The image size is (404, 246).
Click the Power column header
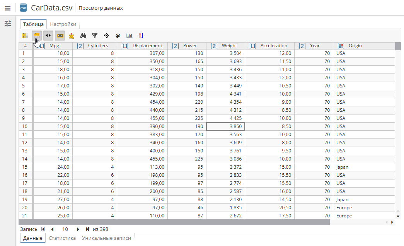point(187,46)
